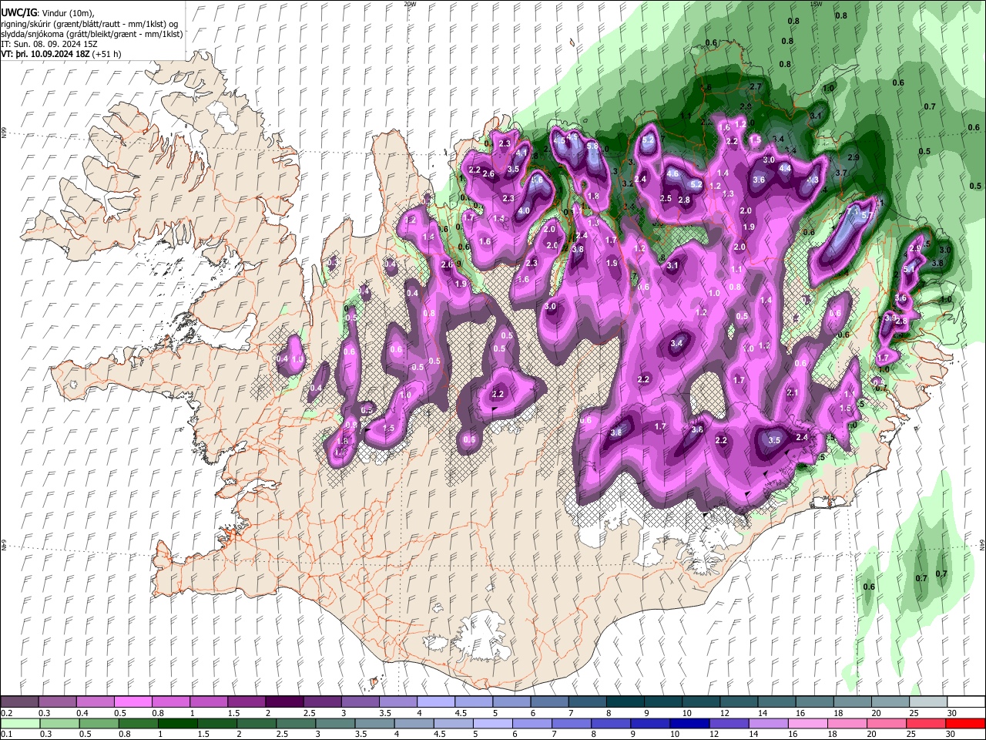Click the pale green 0.1 swatch in the rain legend

[19, 723]
